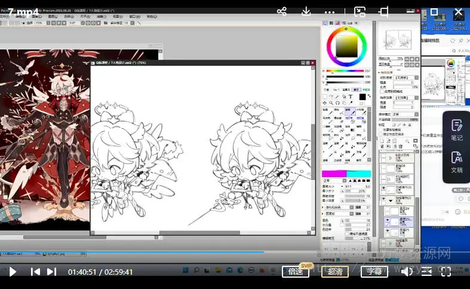470x289 pixels.
Task: Open the more options (three dots) menu
Action: (330, 11)
